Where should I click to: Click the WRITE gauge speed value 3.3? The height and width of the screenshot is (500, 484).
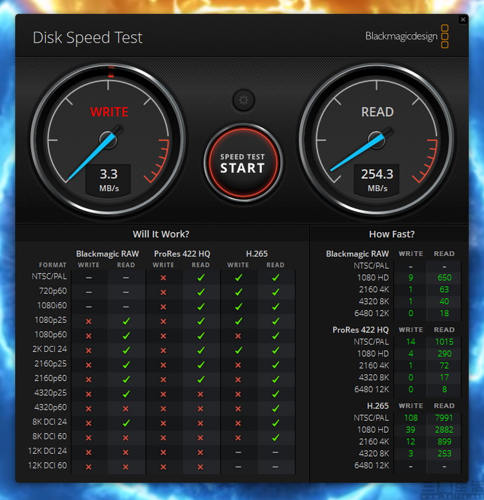click(108, 174)
